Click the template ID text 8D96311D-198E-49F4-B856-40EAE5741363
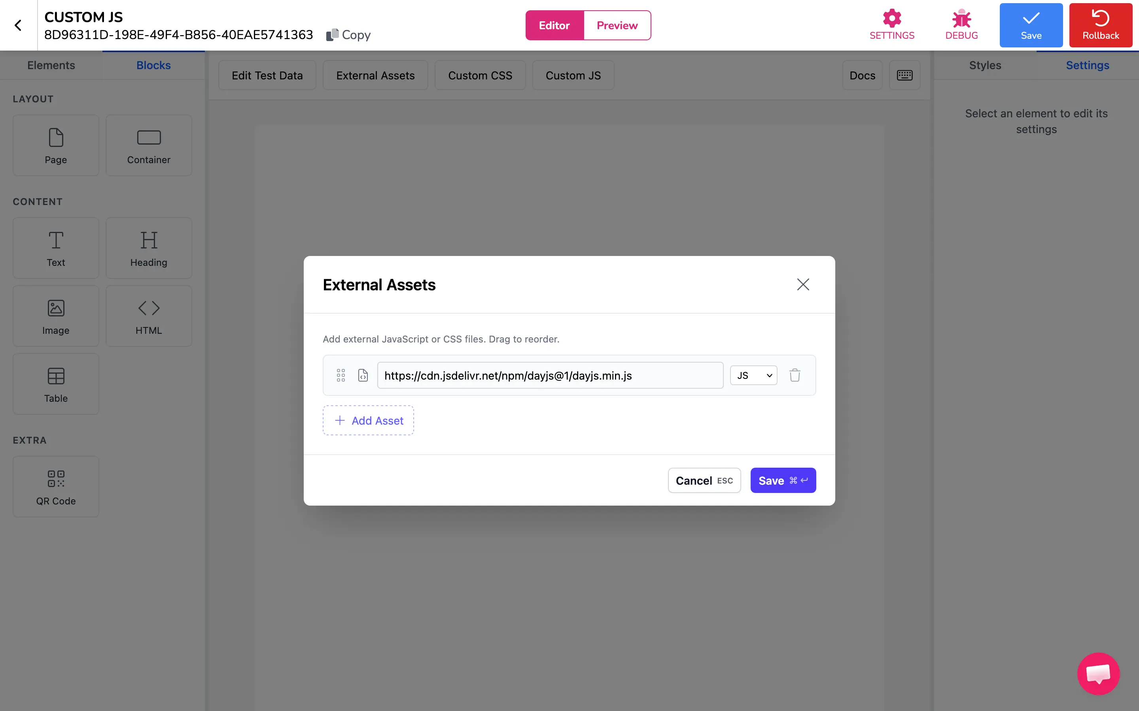 pyautogui.click(x=178, y=35)
